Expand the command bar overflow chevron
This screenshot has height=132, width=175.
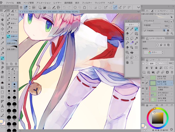click(138, 7)
